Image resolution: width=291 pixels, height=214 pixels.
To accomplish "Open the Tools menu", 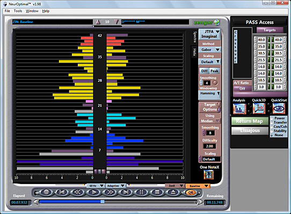I will (18, 11).
